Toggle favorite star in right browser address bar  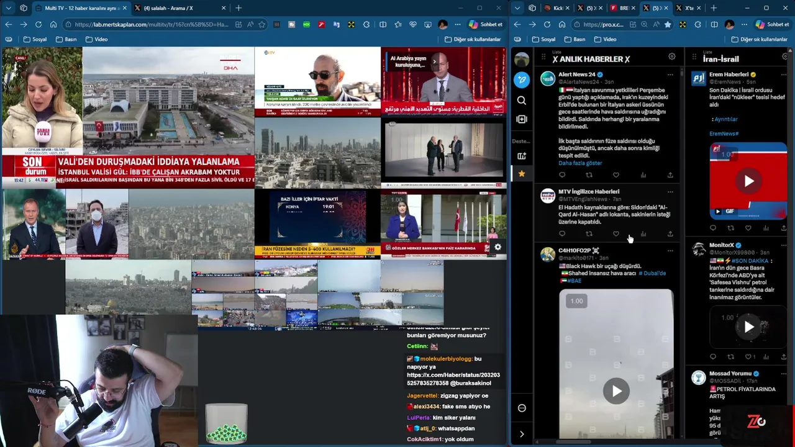(668, 24)
